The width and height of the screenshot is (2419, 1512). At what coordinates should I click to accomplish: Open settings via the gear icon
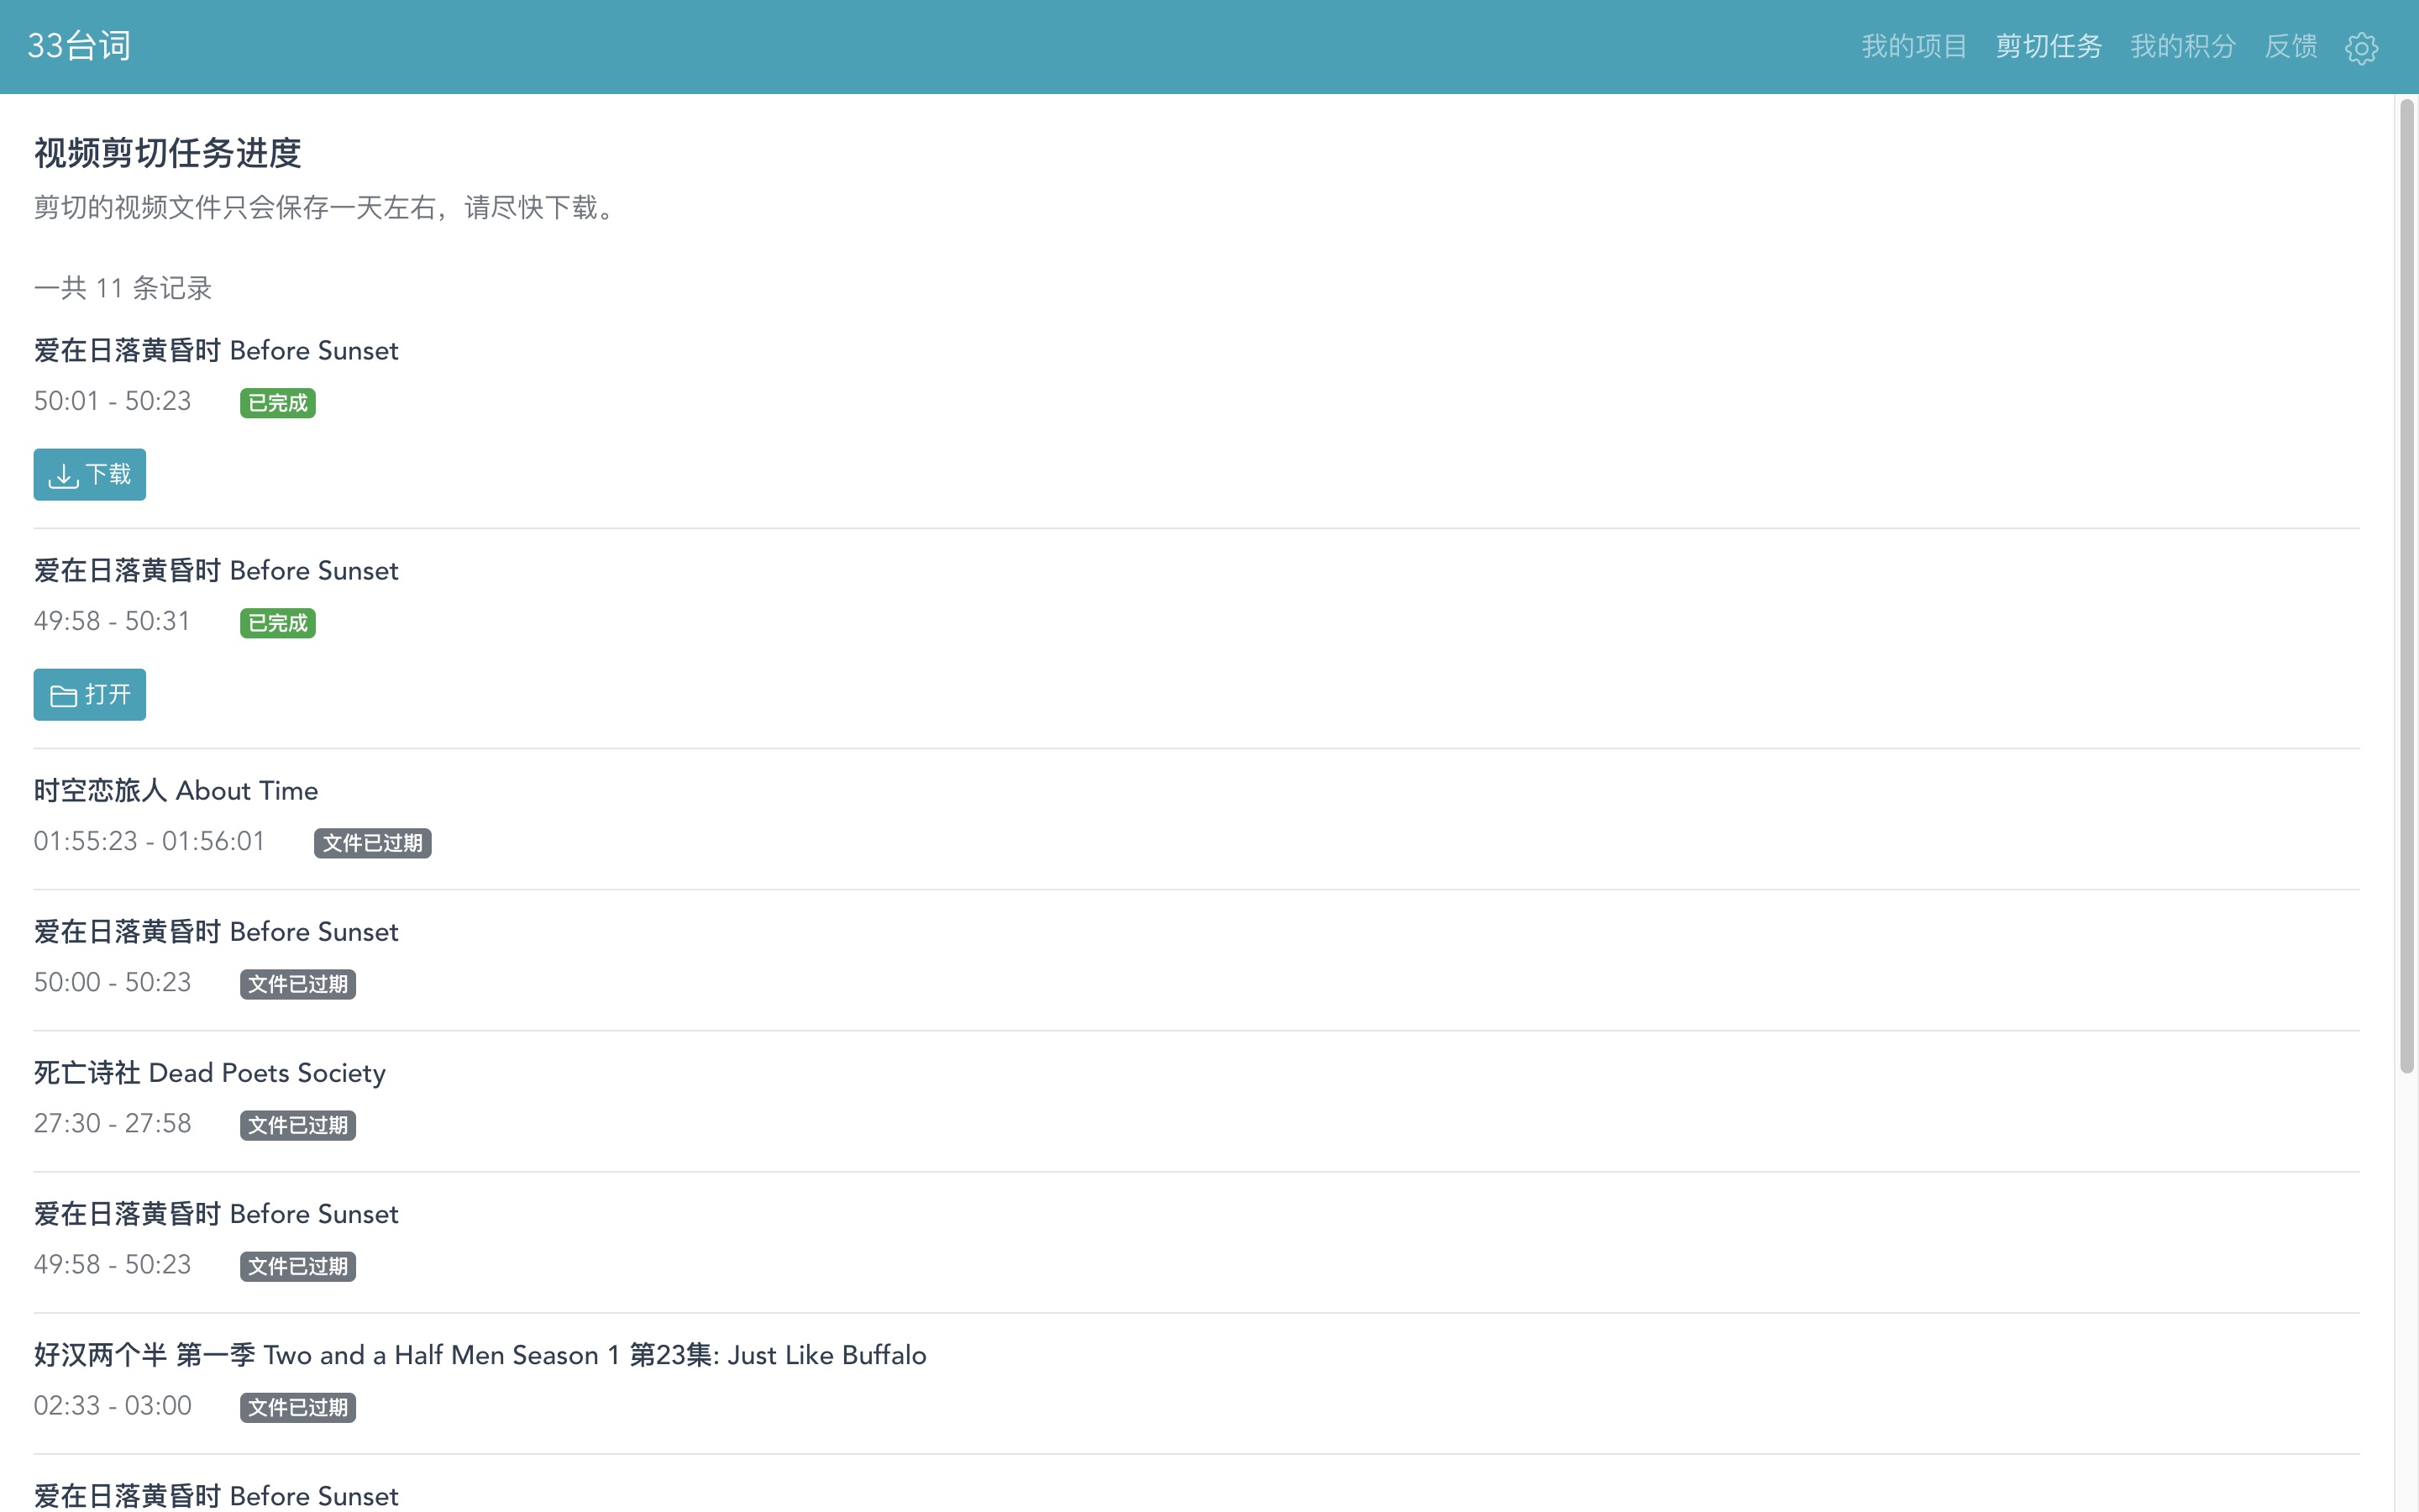click(x=2361, y=47)
